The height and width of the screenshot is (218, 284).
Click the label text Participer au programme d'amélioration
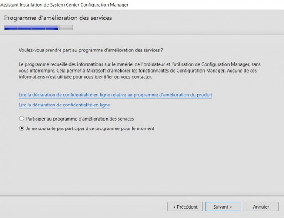[80, 119]
